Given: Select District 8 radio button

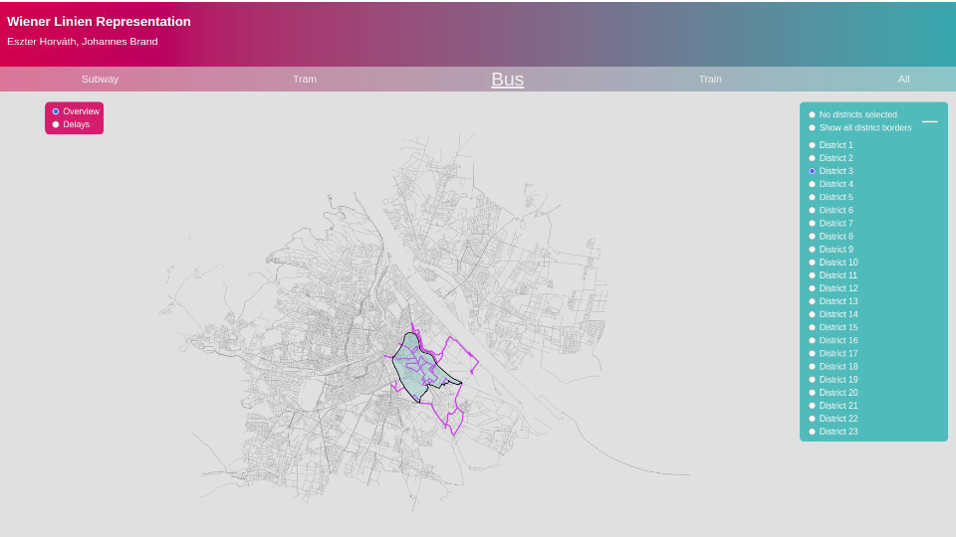Looking at the screenshot, I should pyautogui.click(x=813, y=237).
